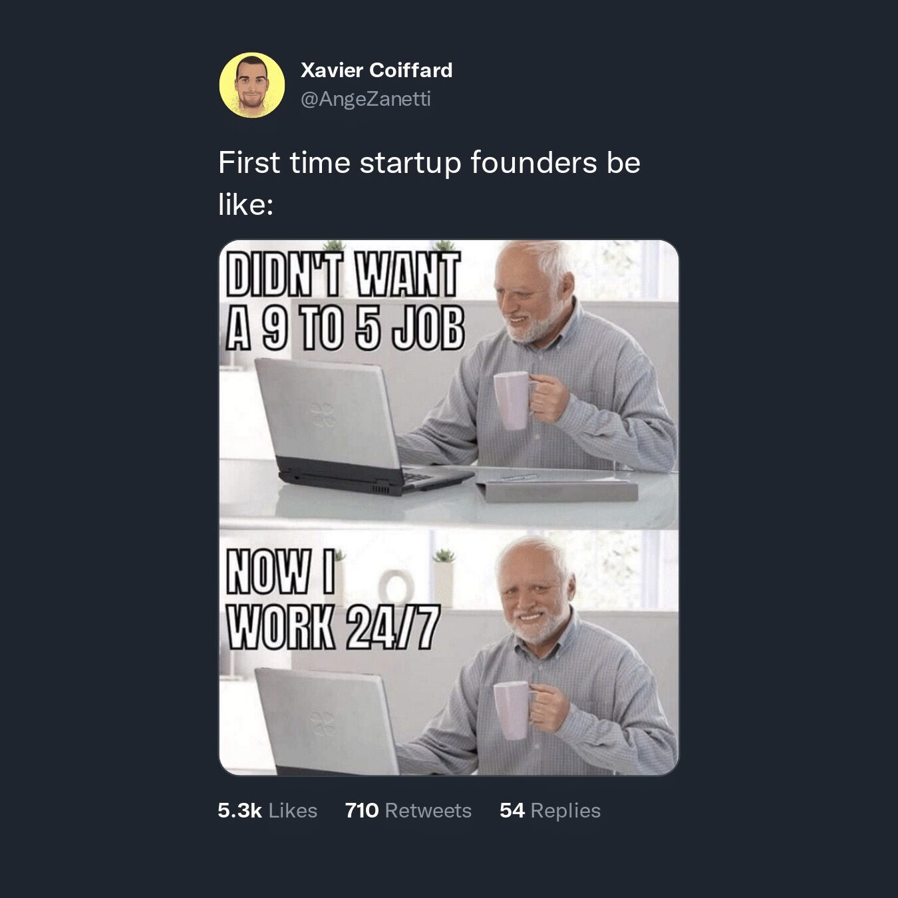Click the pink mug in the top panel
Screen dimensions: 898x898
512,400
